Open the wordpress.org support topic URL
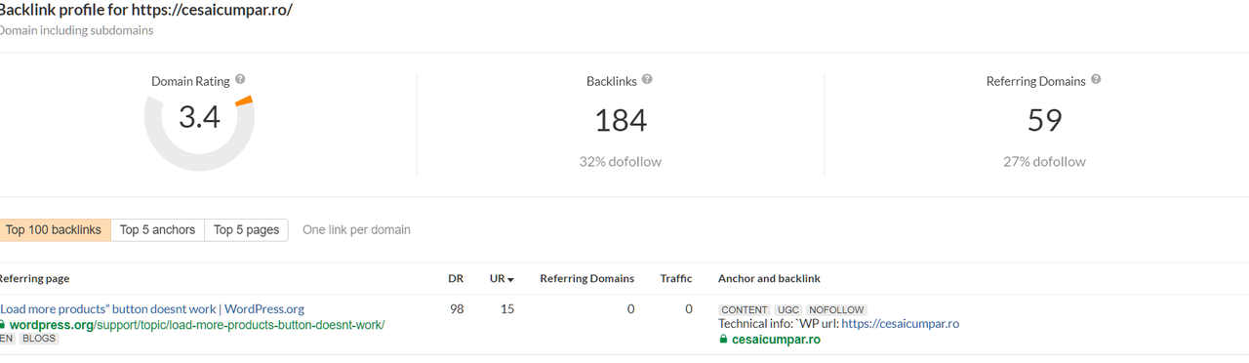The height and width of the screenshot is (363, 1249). [196, 324]
